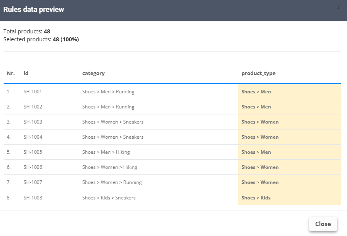Select the category column header
Viewport: 347px width, 236px height.
point(93,74)
